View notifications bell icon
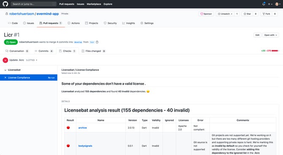This screenshot has width=283, height=155. pyautogui.click(x=264, y=4)
